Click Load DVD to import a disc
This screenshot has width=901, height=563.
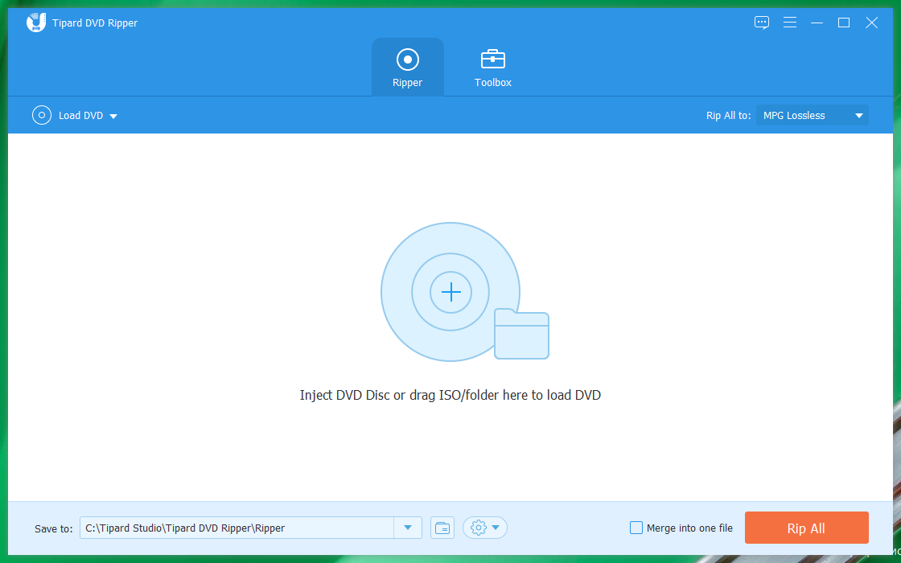(80, 115)
